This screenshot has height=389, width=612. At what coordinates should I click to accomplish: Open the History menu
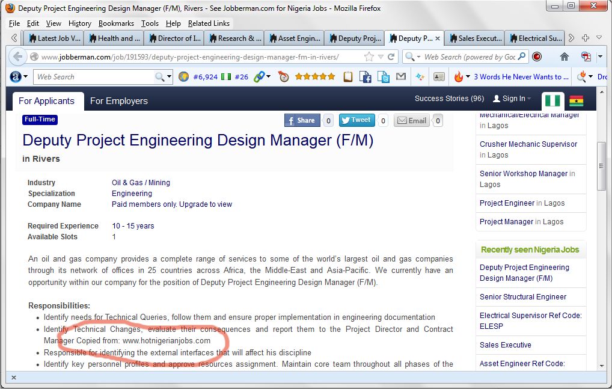79,23
